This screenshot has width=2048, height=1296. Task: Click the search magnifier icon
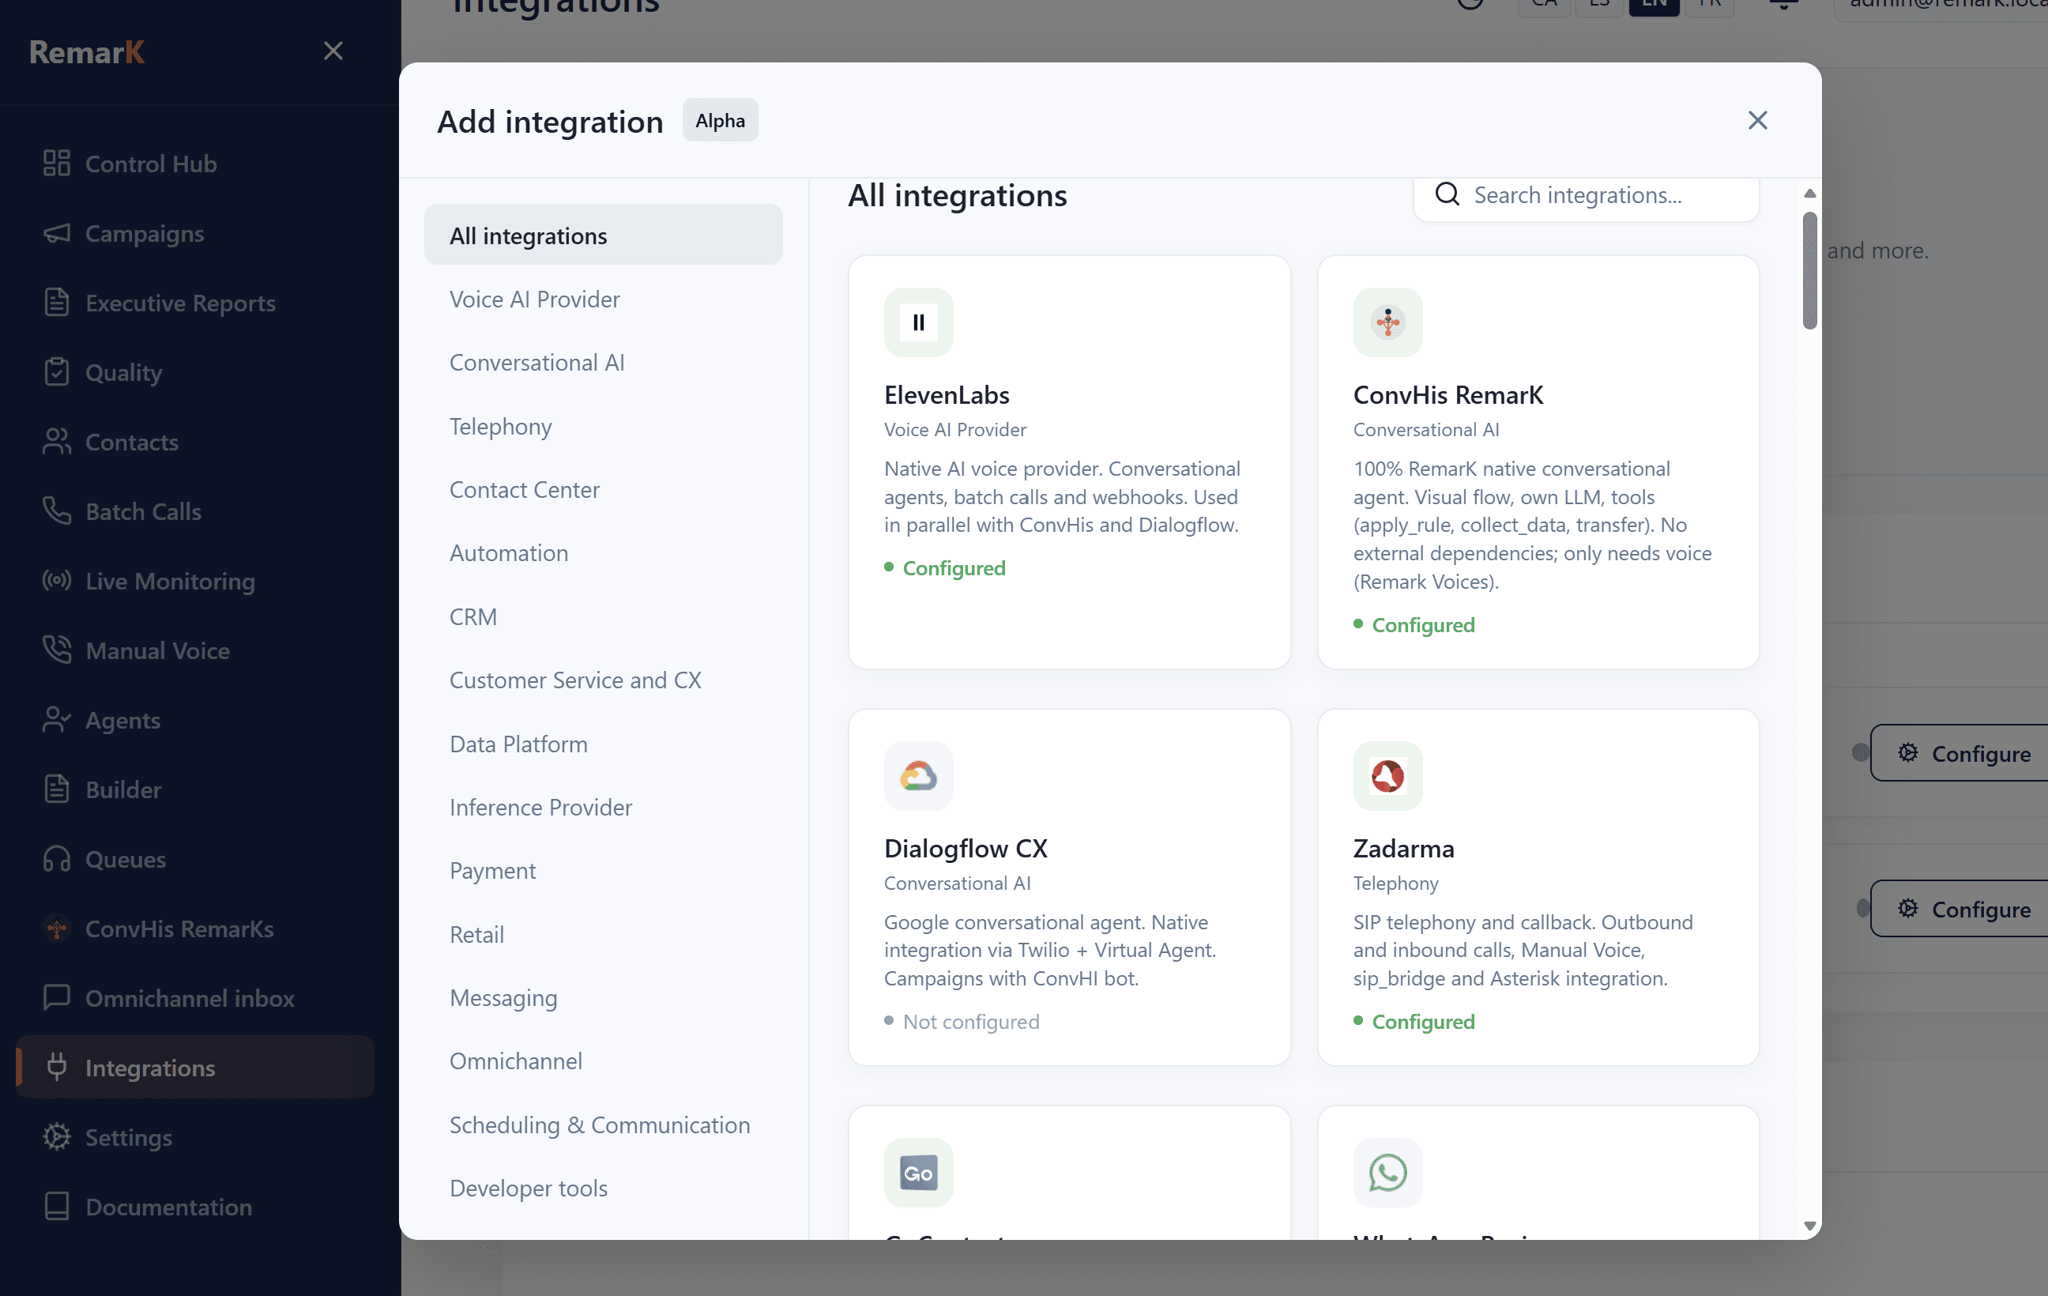tap(1447, 194)
